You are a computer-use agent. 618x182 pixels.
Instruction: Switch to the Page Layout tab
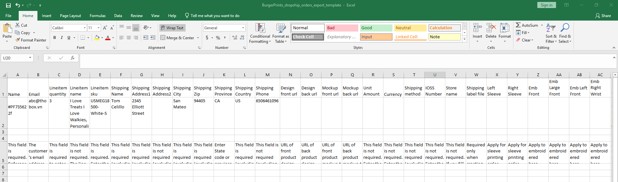70,16
